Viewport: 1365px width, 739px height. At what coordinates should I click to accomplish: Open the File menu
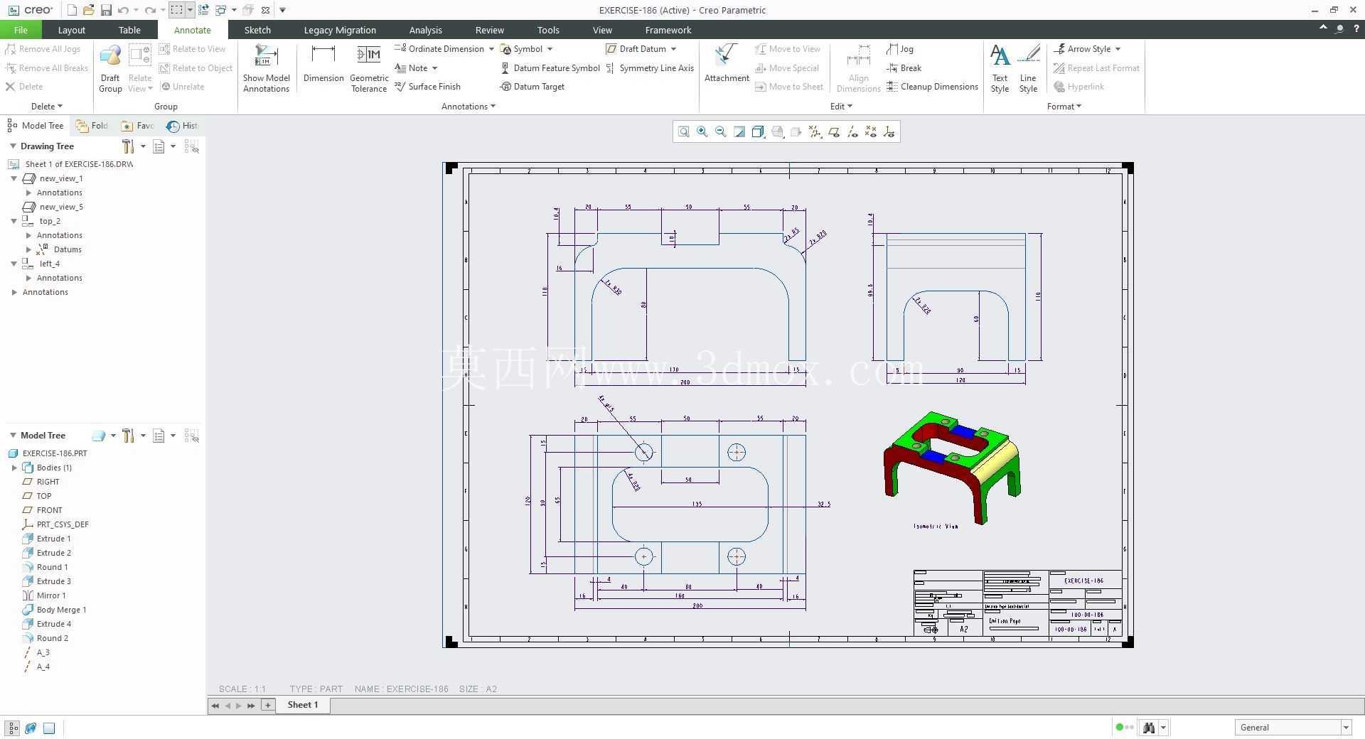[x=21, y=30]
